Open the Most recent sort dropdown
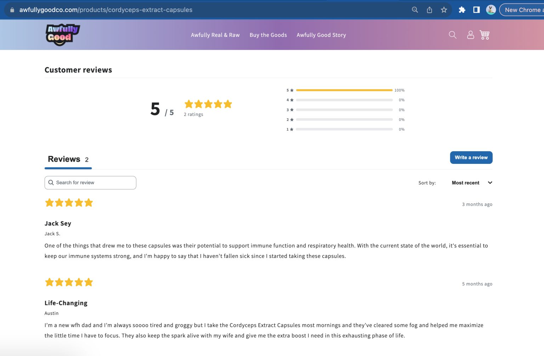544x356 pixels. coord(465,183)
